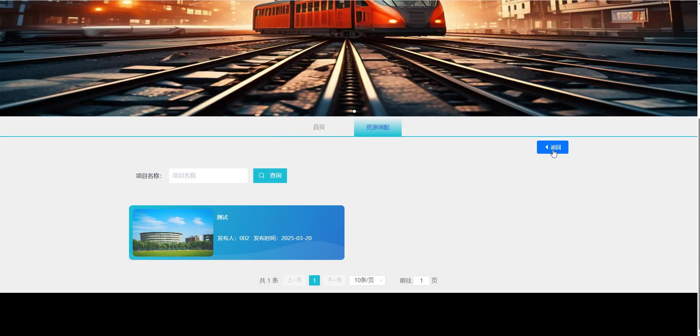The height and width of the screenshot is (336, 700).
Task: Open the 测试 project thumbnail image
Action: pos(173,233)
